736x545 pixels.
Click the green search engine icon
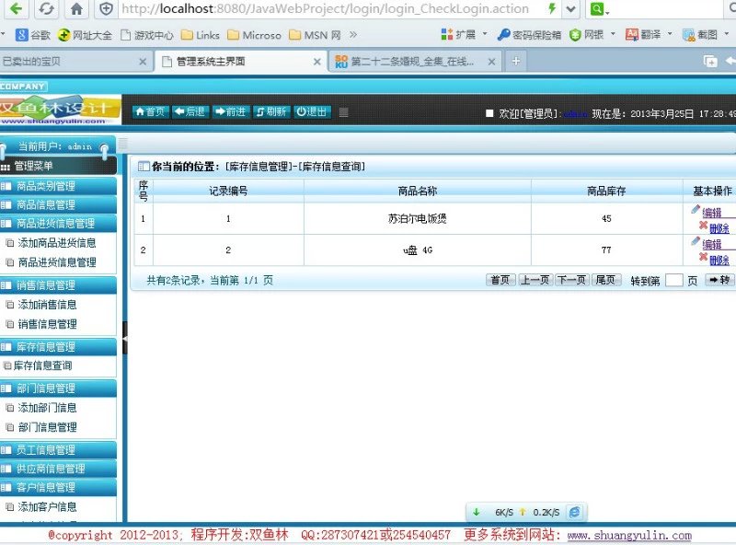coord(597,8)
